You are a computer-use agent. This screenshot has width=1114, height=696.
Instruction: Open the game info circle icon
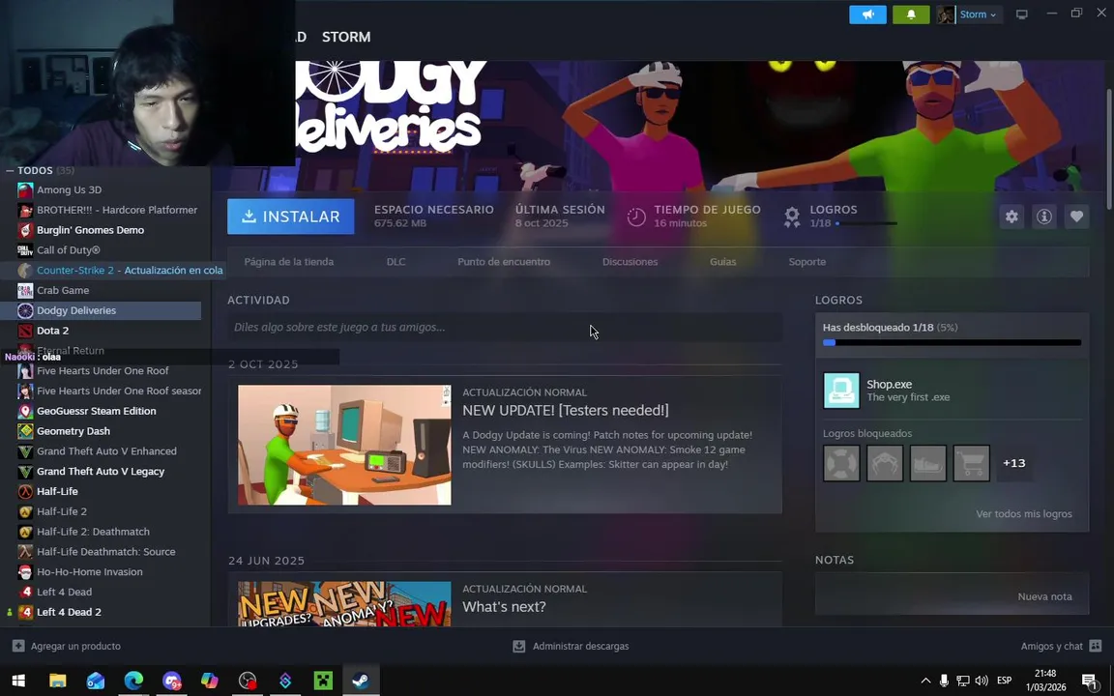(1044, 217)
